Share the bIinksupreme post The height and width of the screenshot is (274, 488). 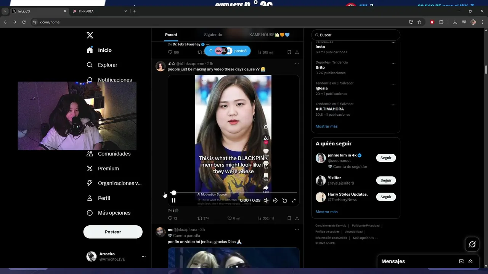coord(297,218)
